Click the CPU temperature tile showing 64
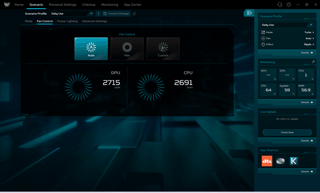This screenshot has width=320, height=193. tap(268, 90)
